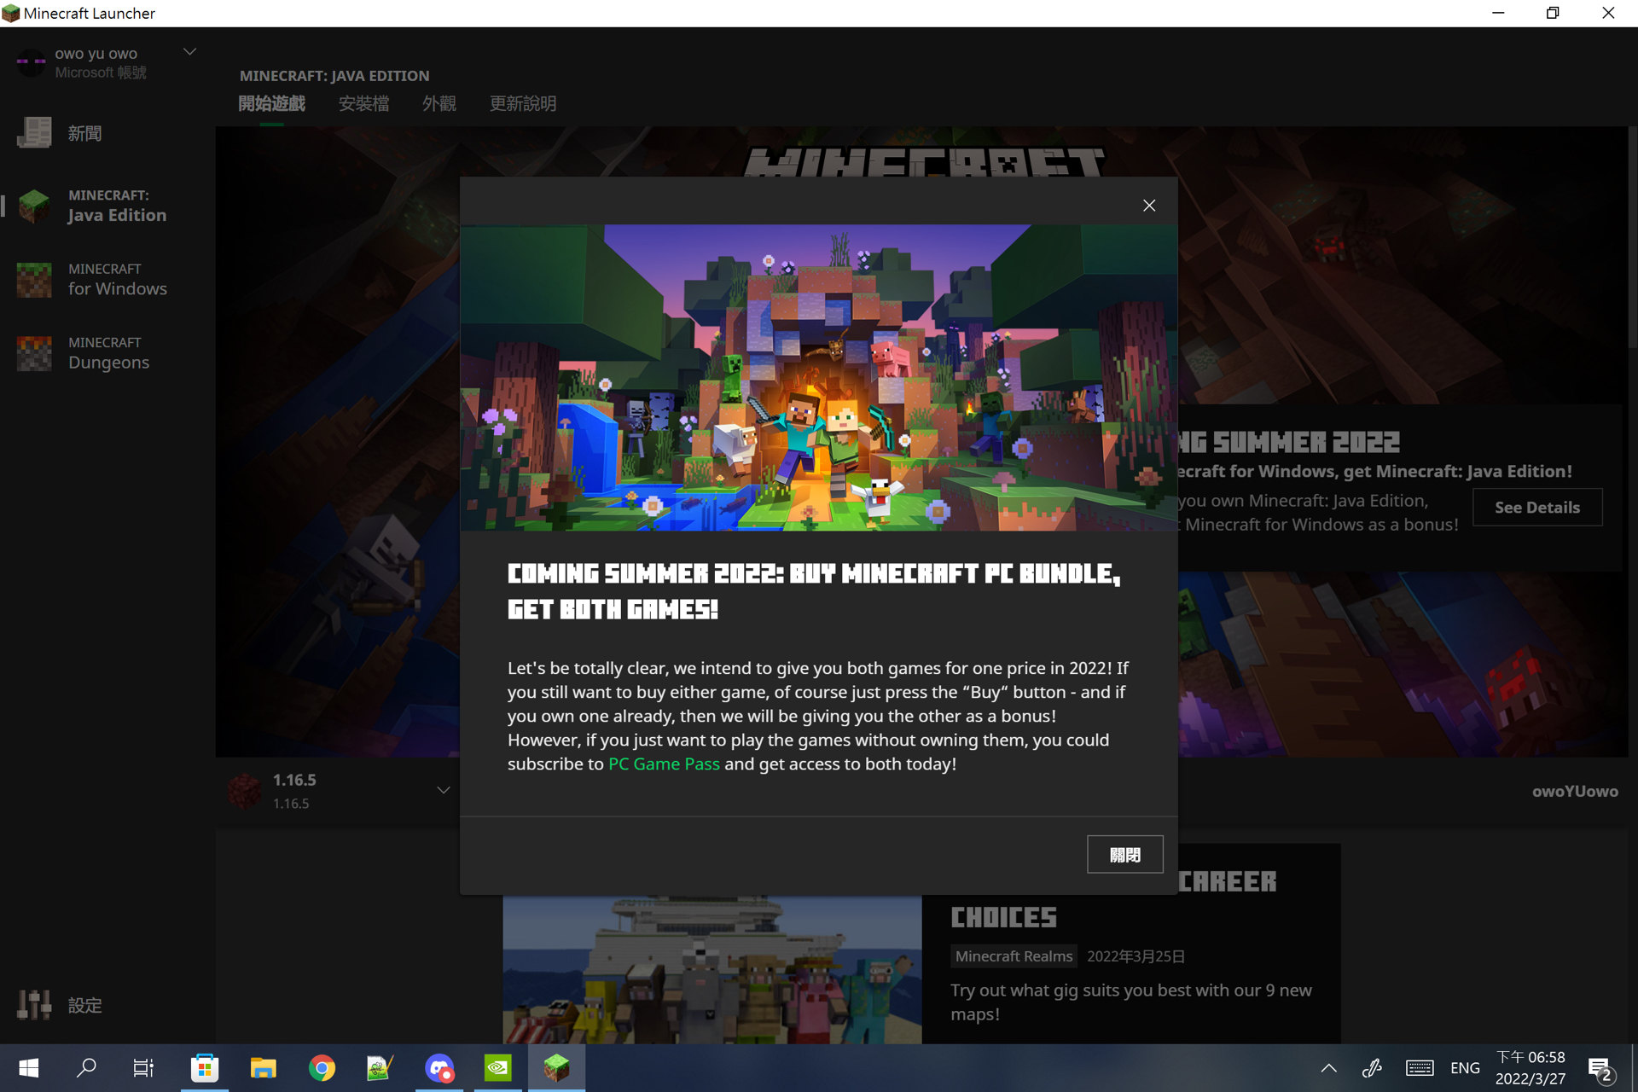Click the 關閉 button in dialog
The width and height of the screenshot is (1638, 1092).
click(x=1124, y=855)
